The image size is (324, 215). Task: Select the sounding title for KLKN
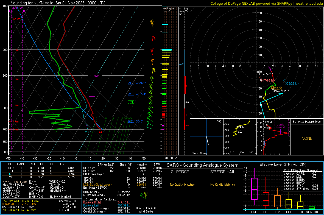(58, 3)
